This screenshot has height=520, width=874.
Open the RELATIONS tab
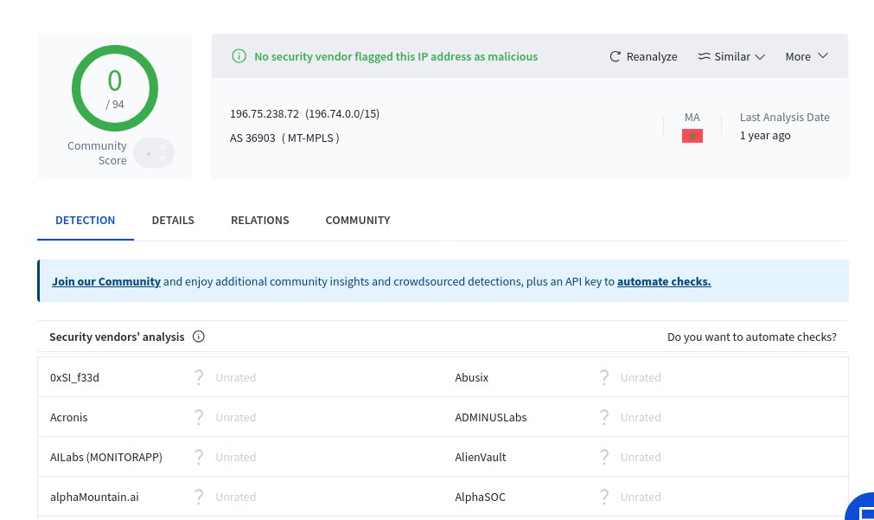tap(259, 221)
